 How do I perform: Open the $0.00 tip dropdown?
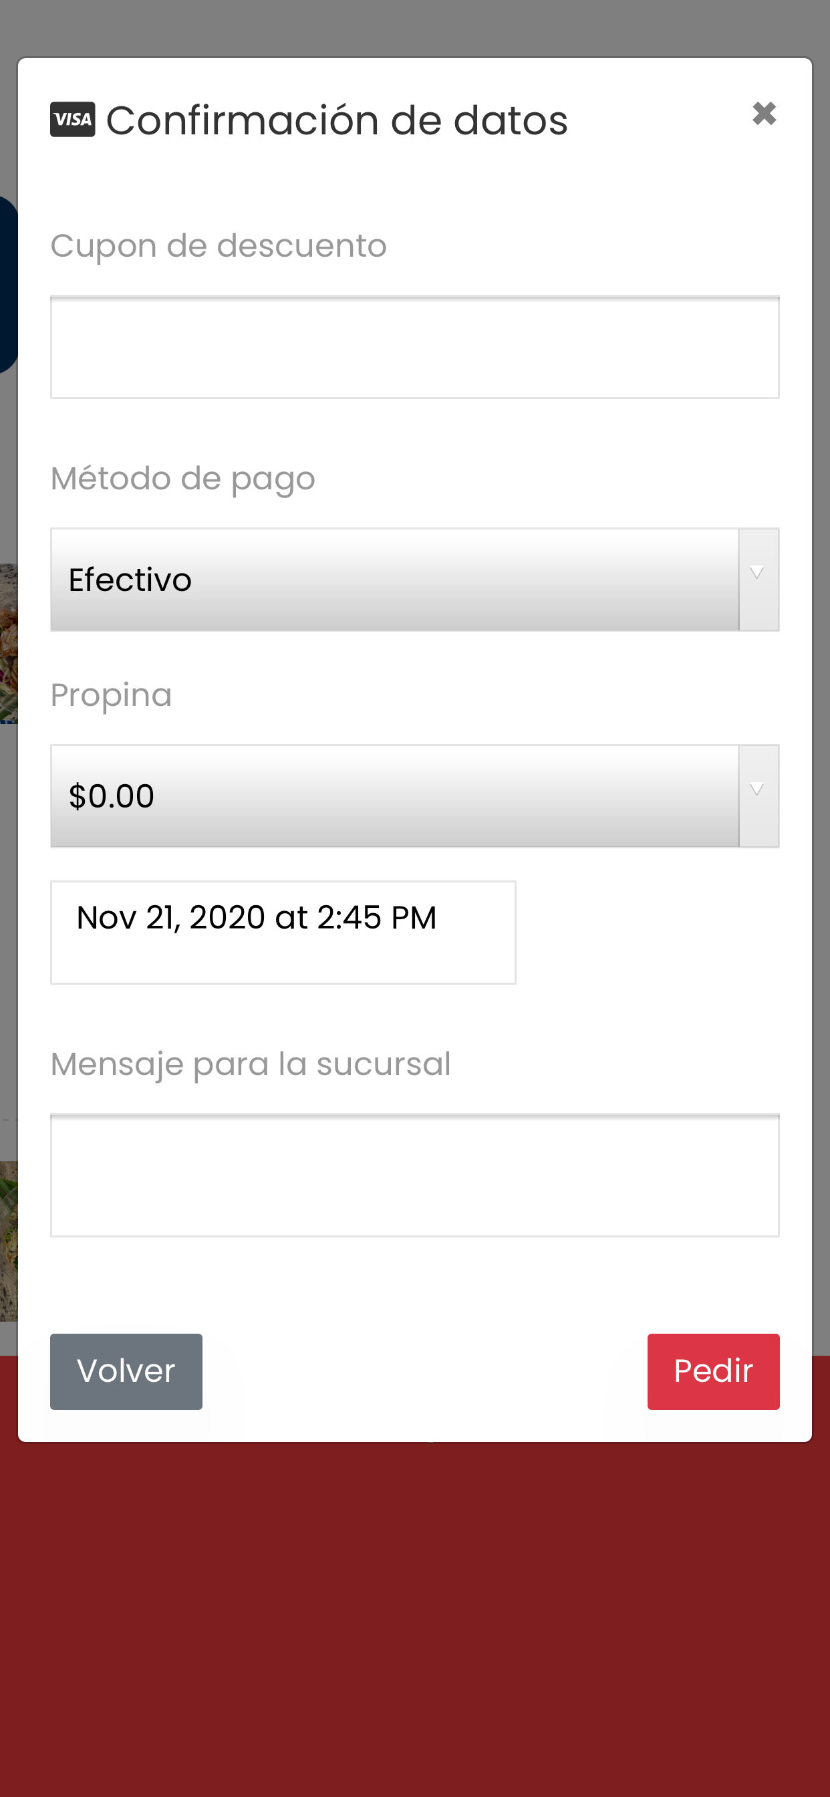[x=394, y=796]
